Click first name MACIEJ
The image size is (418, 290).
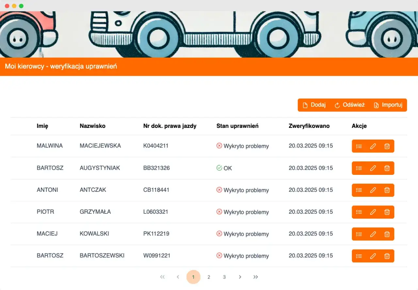click(47, 234)
